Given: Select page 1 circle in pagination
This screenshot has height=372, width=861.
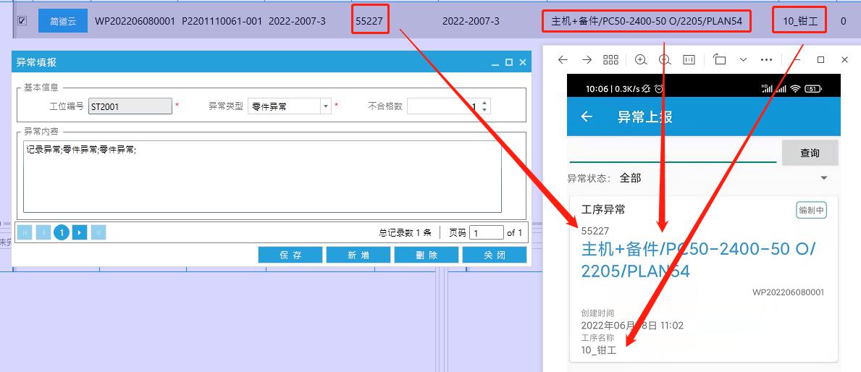Looking at the screenshot, I should point(62,232).
